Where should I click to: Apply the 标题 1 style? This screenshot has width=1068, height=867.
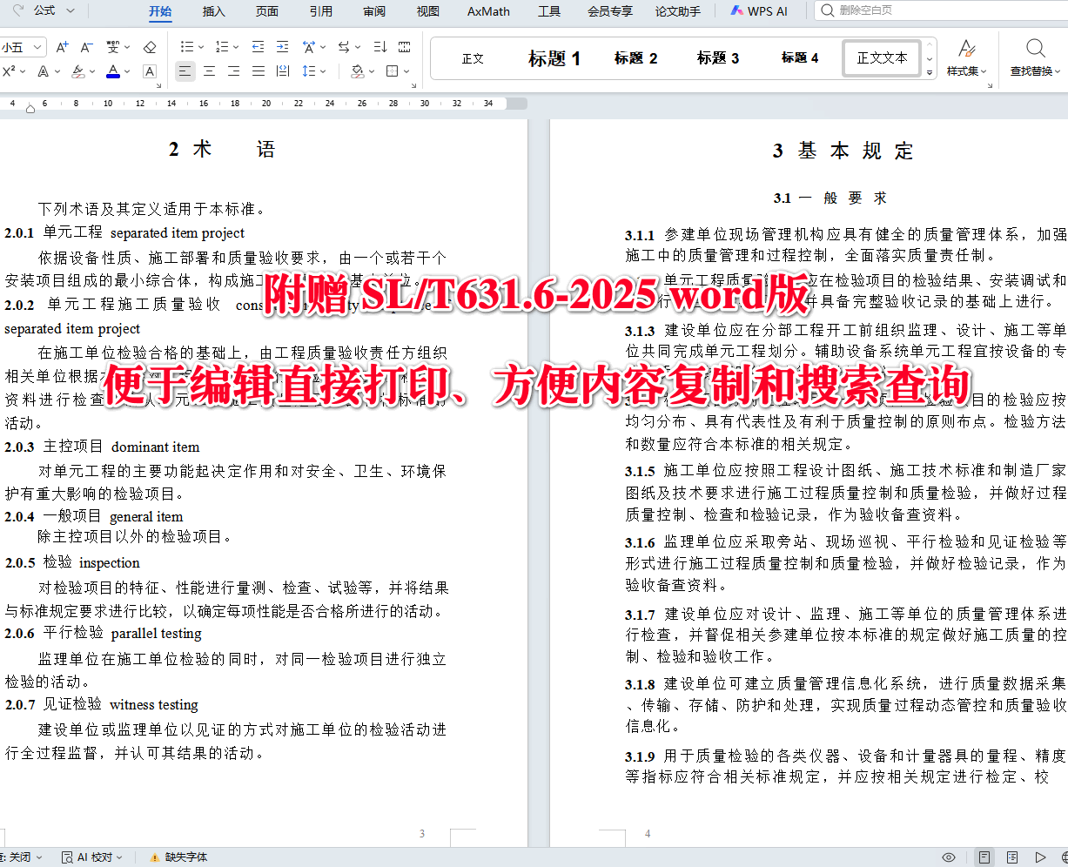pos(554,58)
